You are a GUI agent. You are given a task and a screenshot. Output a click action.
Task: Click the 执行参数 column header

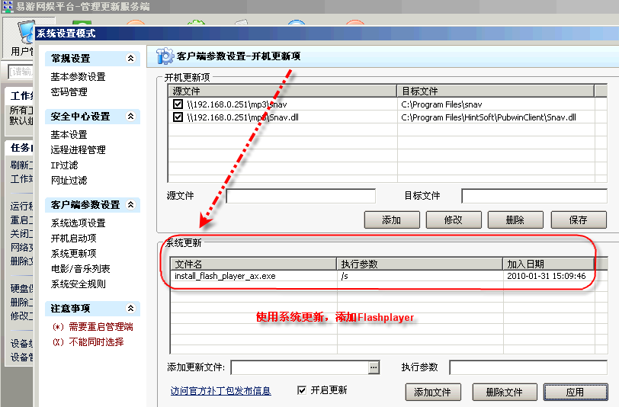coord(419,264)
